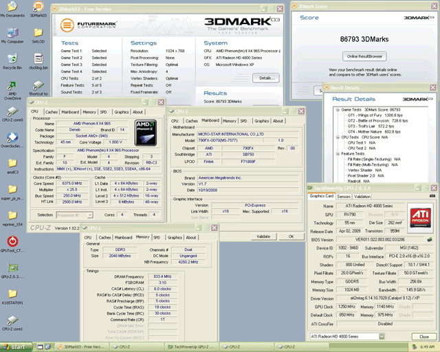Open the Recycle Bin icon
Screen dimensions: 440x352
[x=12, y=58]
